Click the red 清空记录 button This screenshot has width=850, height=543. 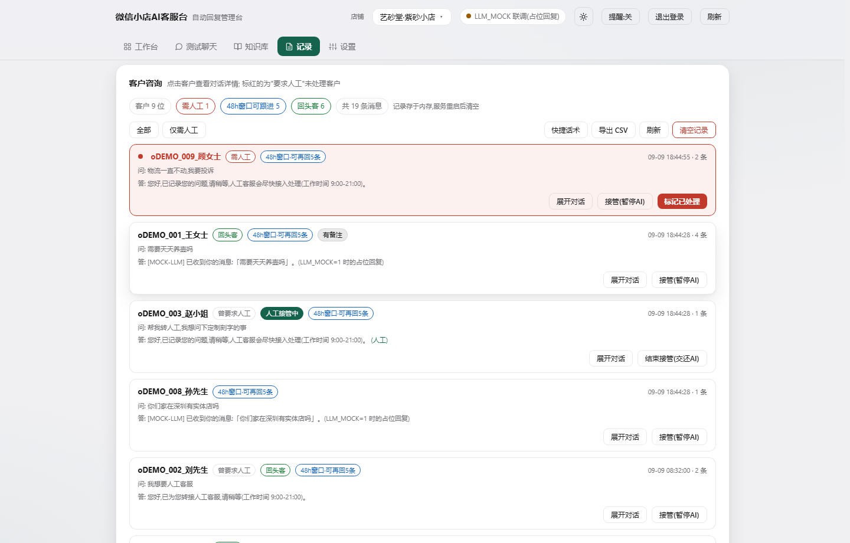[x=694, y=130]
